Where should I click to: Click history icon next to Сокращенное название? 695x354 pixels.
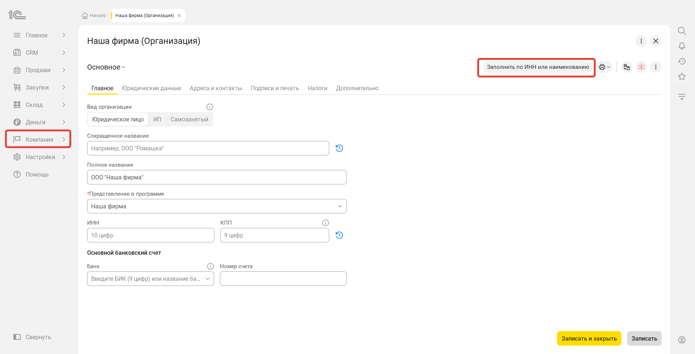point(339,148)
